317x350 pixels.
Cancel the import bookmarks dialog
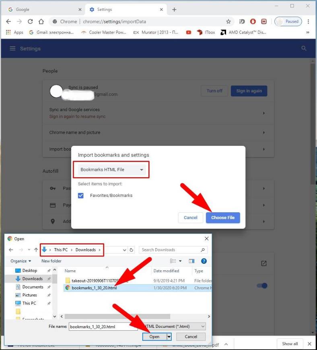[x=190, y=217]
